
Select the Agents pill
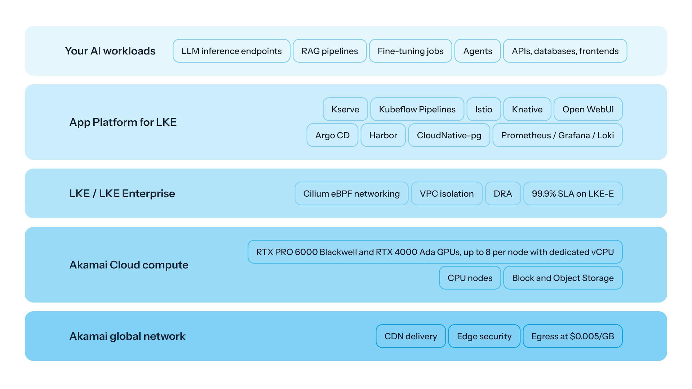pos(478,51)
